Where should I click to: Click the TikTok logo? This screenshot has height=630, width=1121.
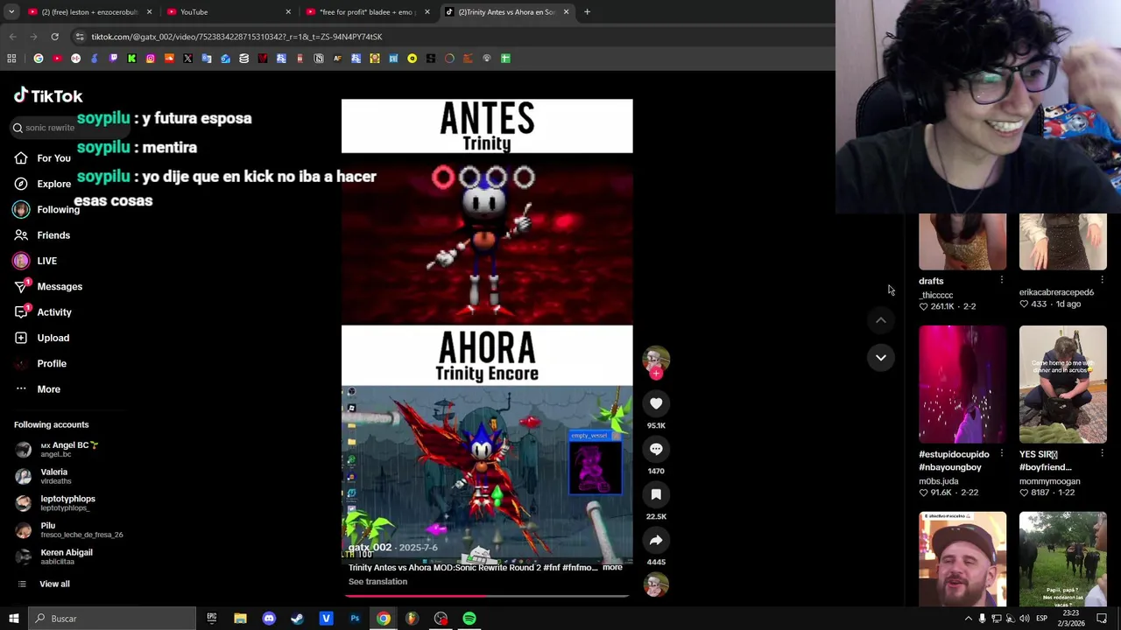[x=48, y=95]
